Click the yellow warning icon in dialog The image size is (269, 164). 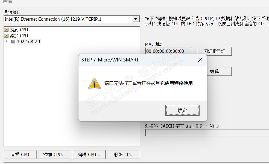point(94,83)
